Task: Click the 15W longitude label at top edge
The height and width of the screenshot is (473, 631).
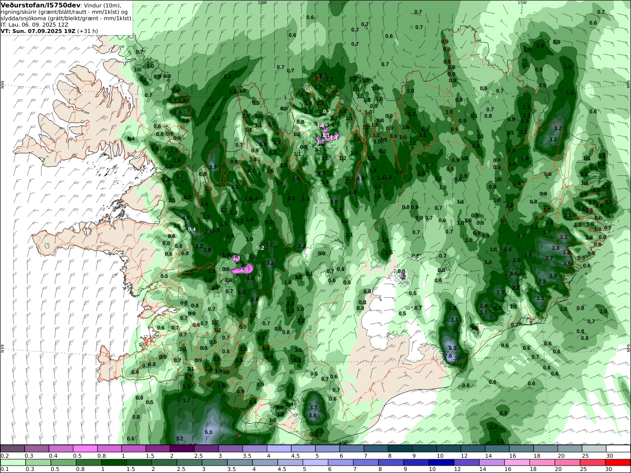Action: [x=522, y=2]
